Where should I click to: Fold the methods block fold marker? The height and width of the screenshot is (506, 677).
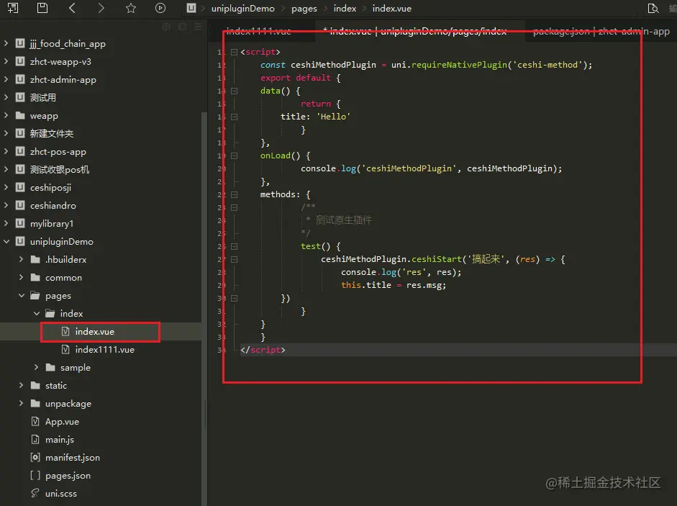point(234,194)
